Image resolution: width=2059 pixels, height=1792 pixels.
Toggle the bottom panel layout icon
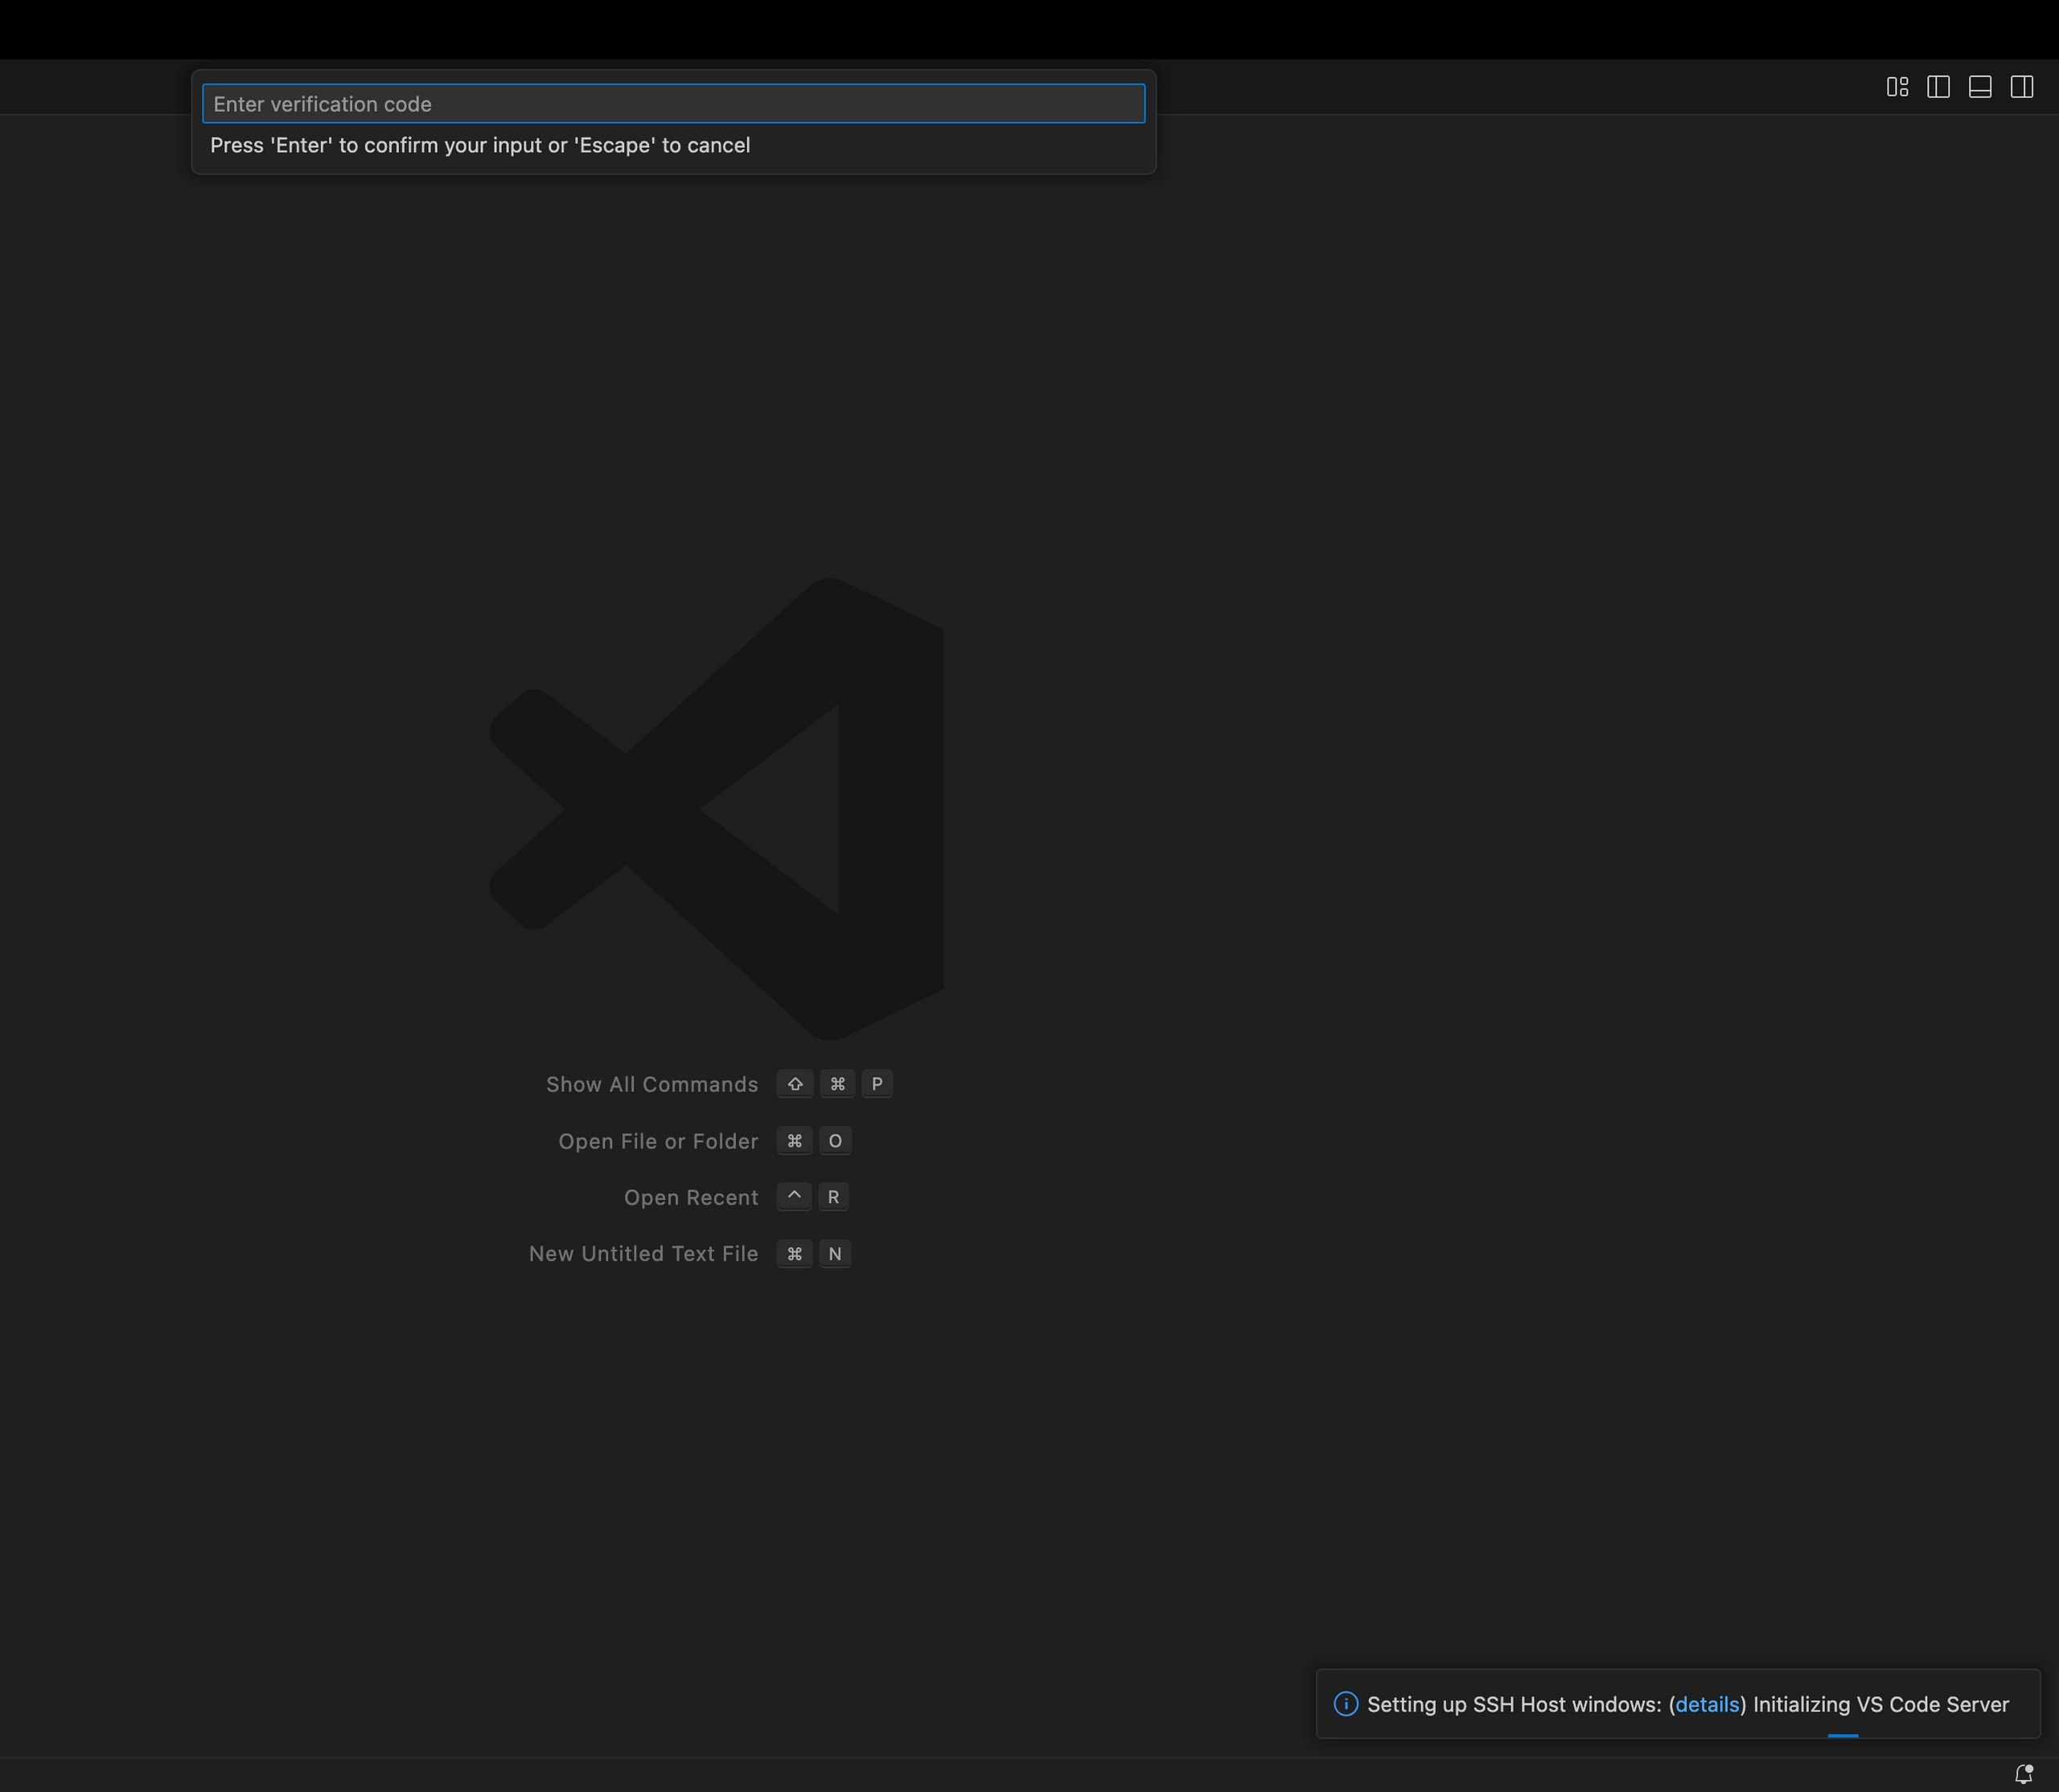(x=1980, y=87)
